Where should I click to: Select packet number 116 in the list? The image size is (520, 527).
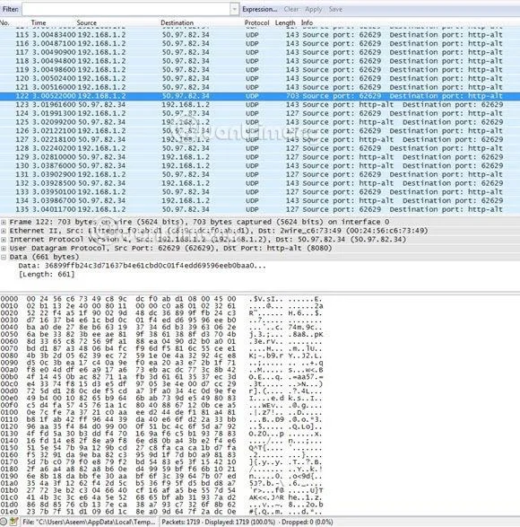260,44
